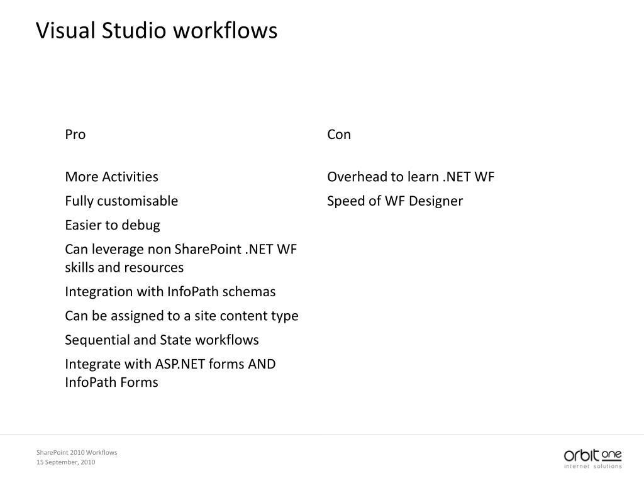The width and height of the screenshot is (644, 483).
Task: Click the '15 September, 2010' footer date
Action: coord(65,462)
